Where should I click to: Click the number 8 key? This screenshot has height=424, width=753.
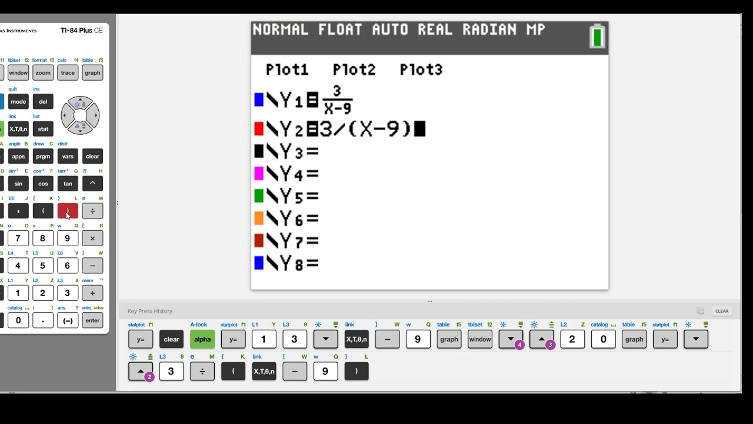(x=43, y=238)
